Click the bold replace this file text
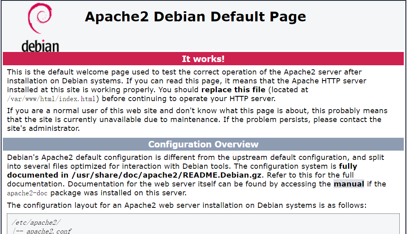 pos(233,89)
